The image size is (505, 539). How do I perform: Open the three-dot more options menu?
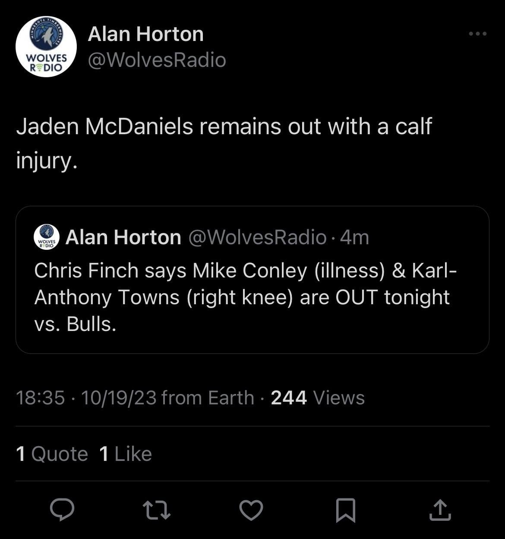click(478, 34)
